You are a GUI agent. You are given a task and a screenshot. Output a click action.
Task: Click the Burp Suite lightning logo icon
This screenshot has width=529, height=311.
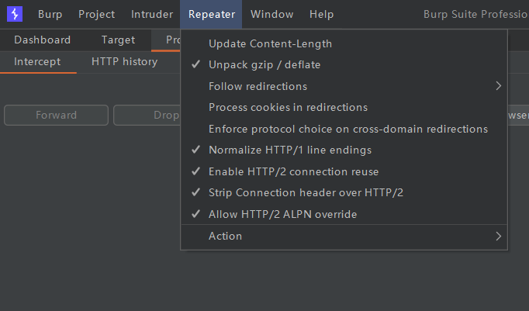[x=15, y=14]
